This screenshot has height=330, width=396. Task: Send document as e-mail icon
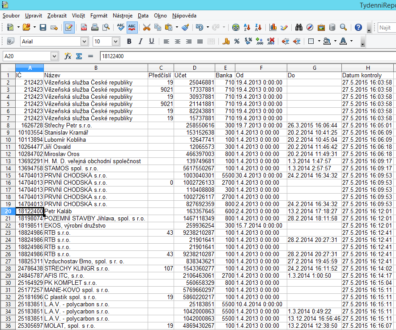tap(54, 27)
